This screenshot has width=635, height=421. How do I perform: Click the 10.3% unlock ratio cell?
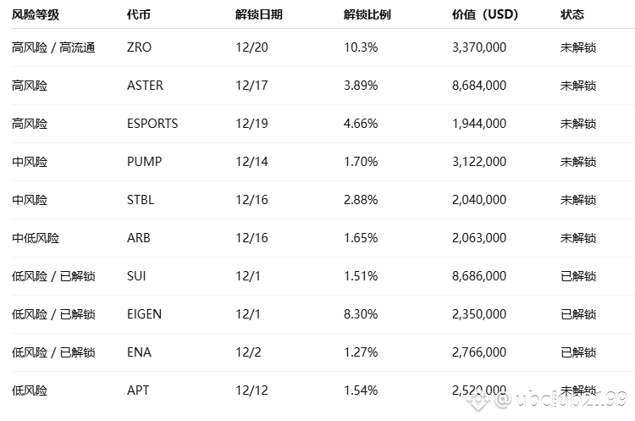361,47
